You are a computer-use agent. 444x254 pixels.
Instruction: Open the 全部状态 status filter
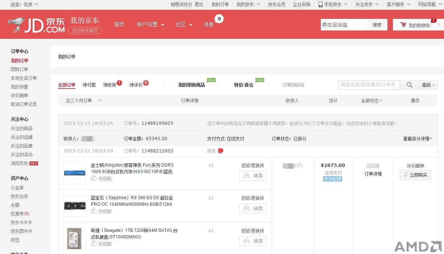coord(372,101)
